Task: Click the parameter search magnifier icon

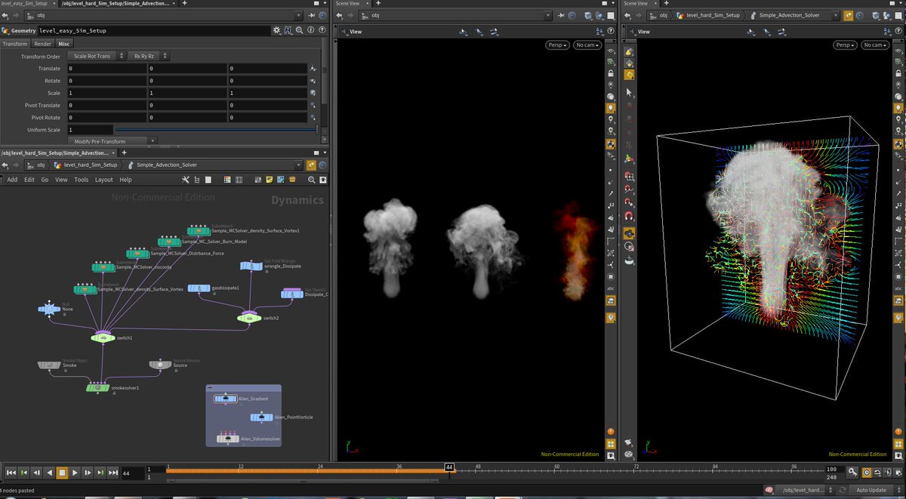Action: pos(300,30)
